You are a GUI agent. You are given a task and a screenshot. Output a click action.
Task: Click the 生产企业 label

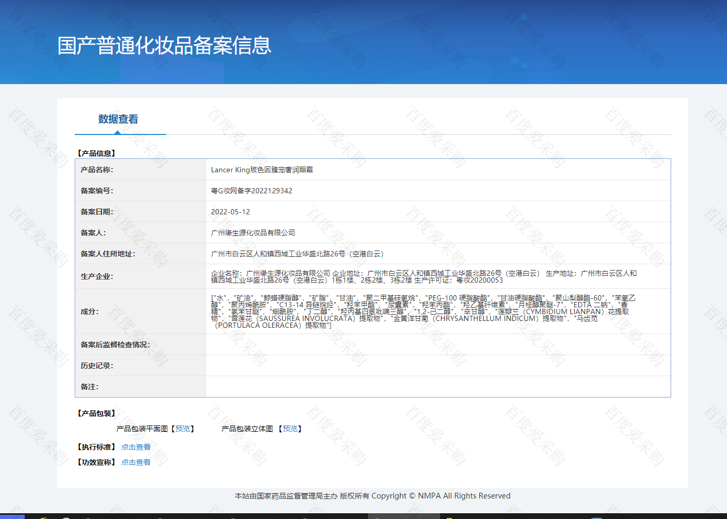click(x=97, y=276)
